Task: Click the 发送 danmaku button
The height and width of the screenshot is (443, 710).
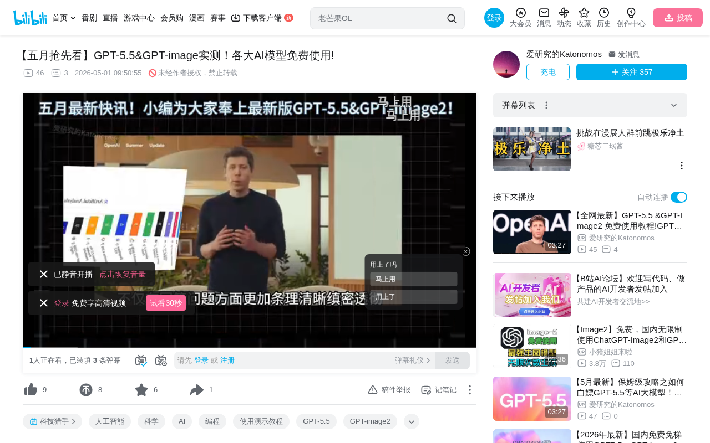Action: tap(453, 360)
